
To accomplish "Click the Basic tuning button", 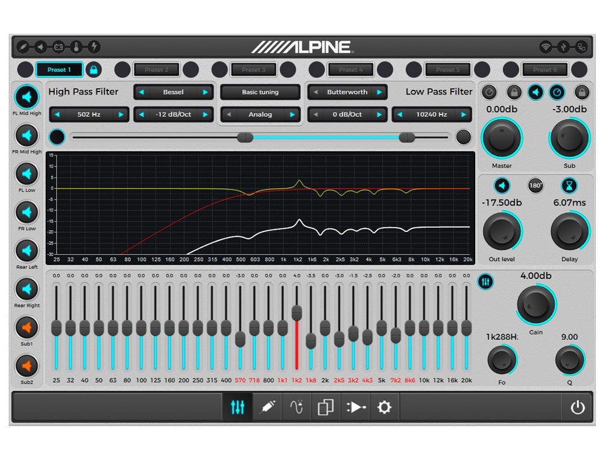I will coord(260,92).
